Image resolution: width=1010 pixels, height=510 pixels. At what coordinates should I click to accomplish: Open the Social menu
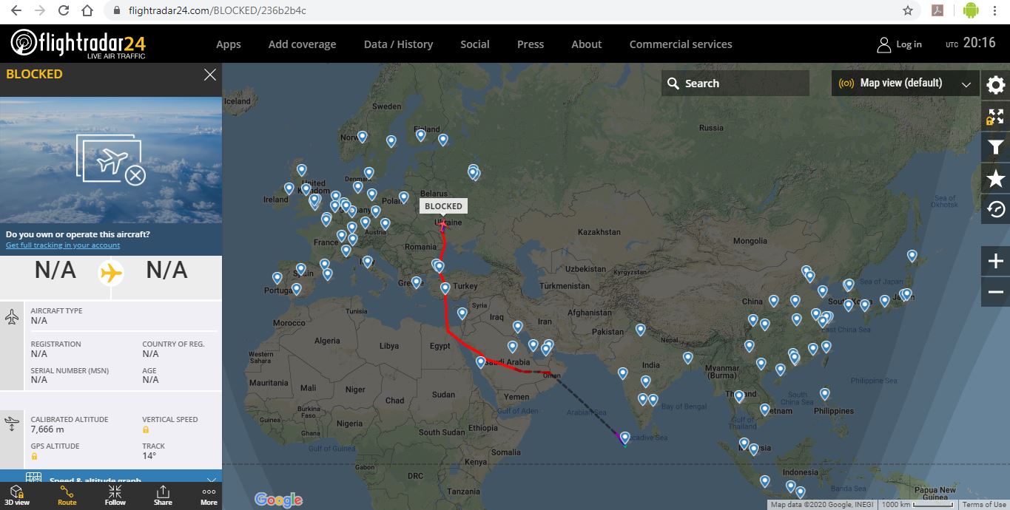tap(475, 44)
